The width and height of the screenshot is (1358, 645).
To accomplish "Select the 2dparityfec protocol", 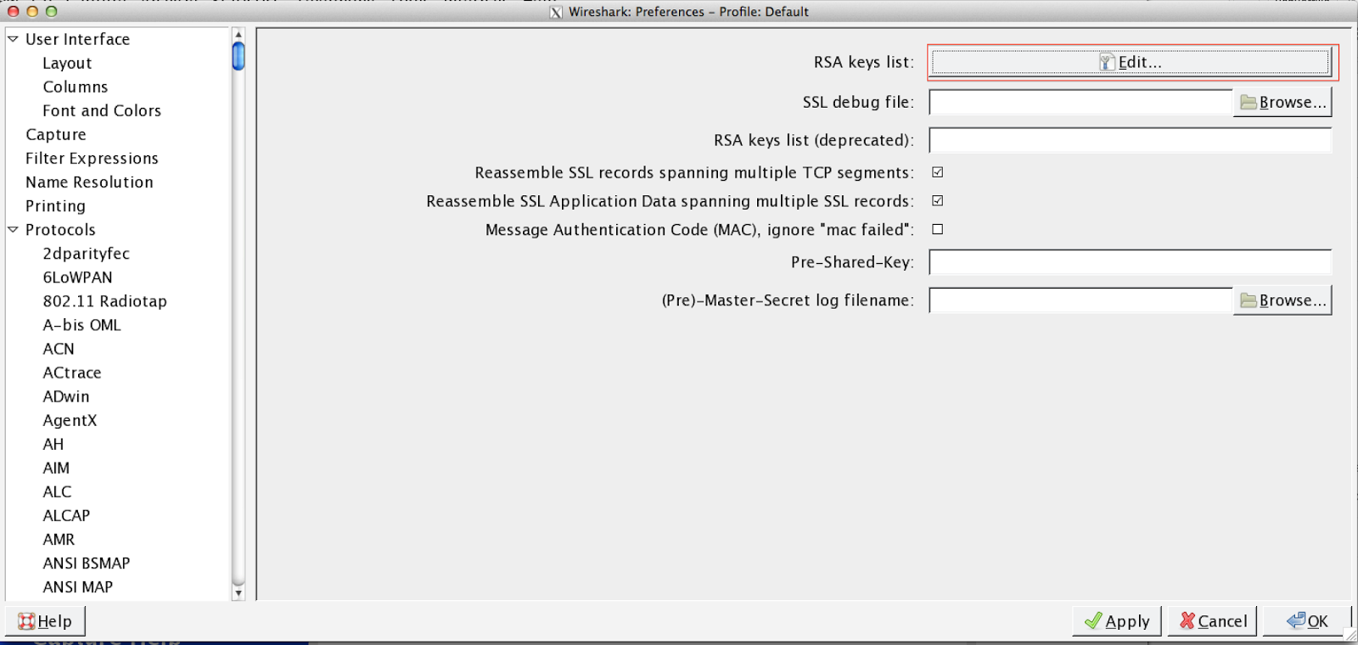I will click(x=87, y=253).
